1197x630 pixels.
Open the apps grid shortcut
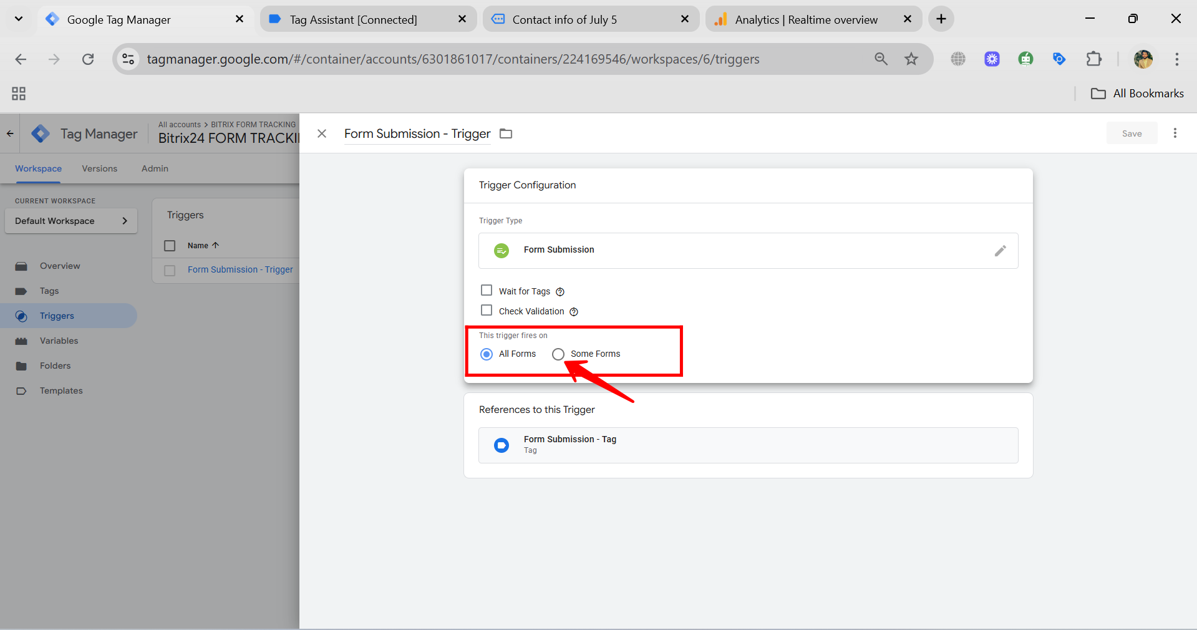click(x=19, y=94)
